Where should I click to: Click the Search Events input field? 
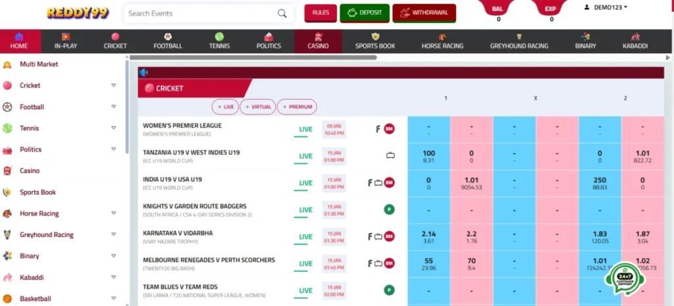[197, 13]
